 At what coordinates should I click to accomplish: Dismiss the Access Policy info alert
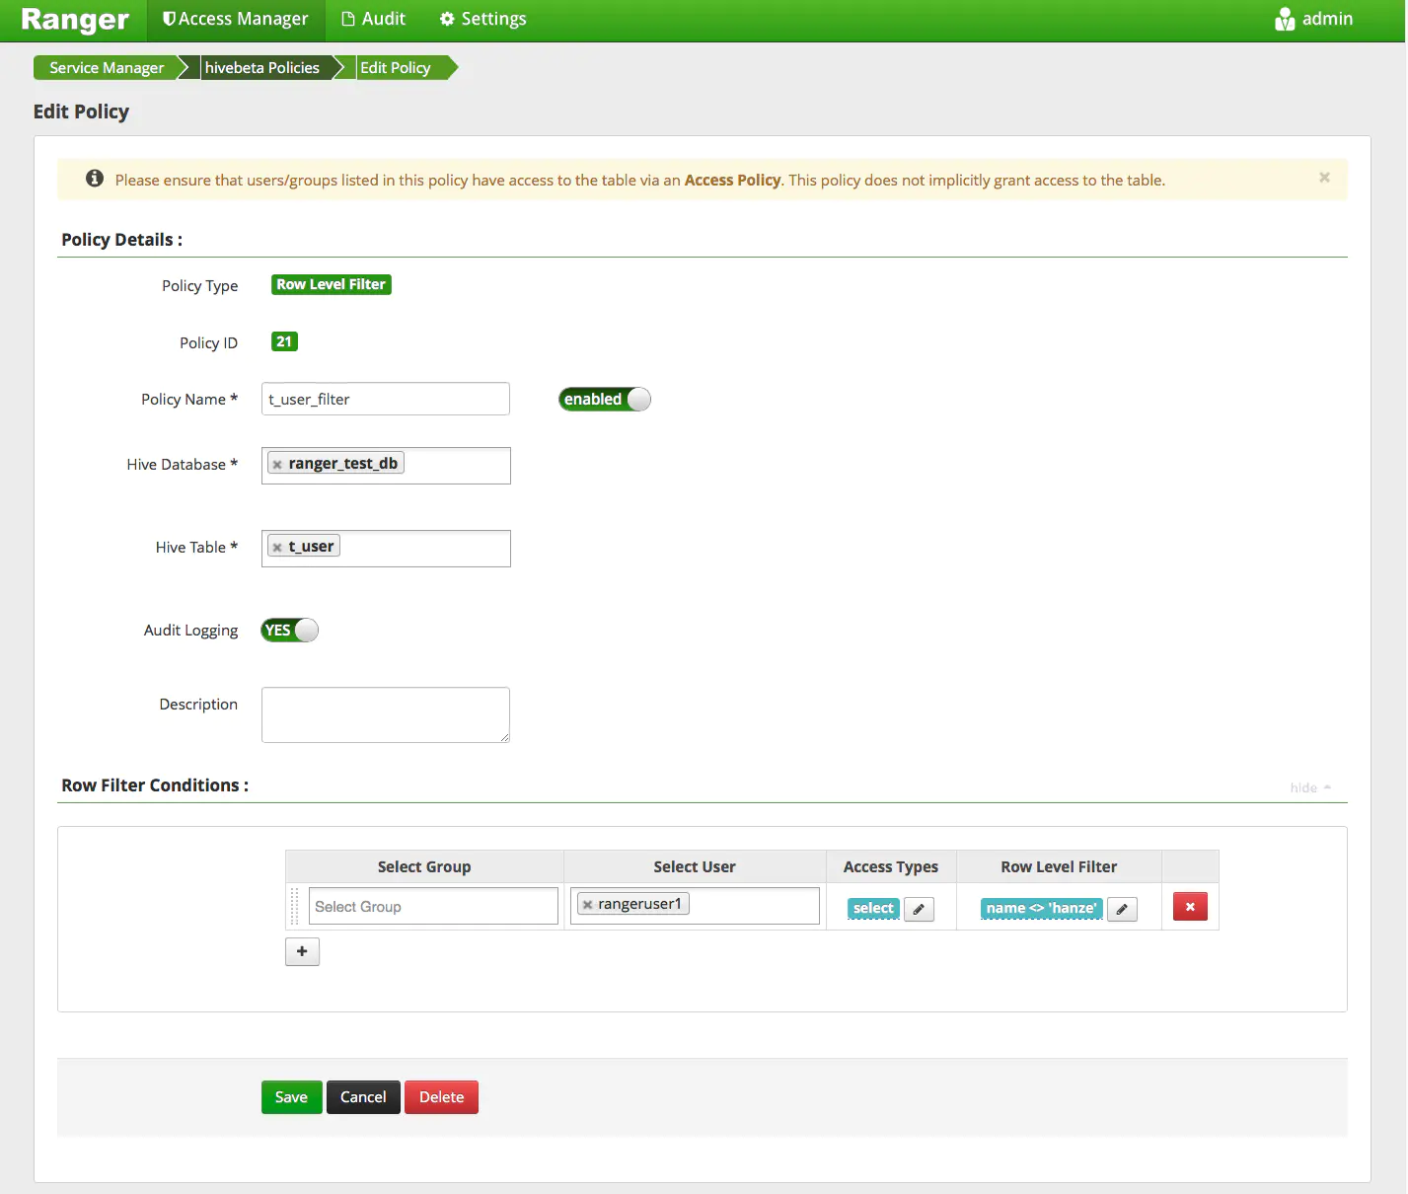tap(1324, 178)
